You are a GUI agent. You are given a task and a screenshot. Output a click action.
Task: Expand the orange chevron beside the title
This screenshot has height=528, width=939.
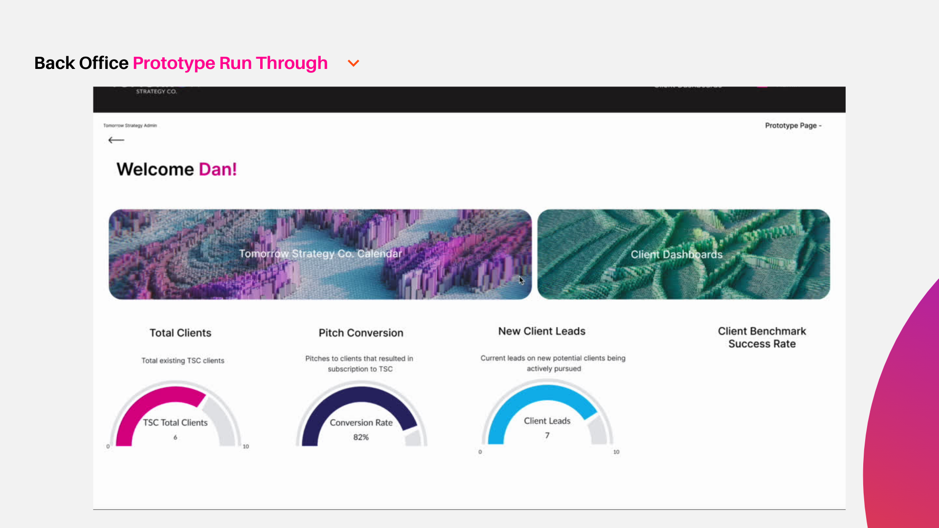pyautogui.click(x=353, y=63)
